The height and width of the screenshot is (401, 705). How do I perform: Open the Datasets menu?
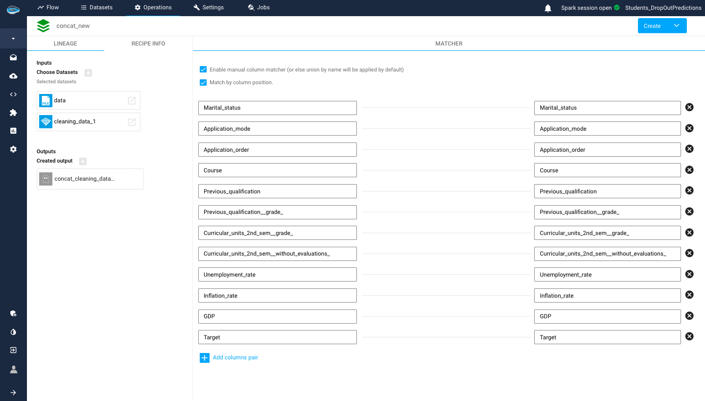pyautogui.click(x=96, y=7)
